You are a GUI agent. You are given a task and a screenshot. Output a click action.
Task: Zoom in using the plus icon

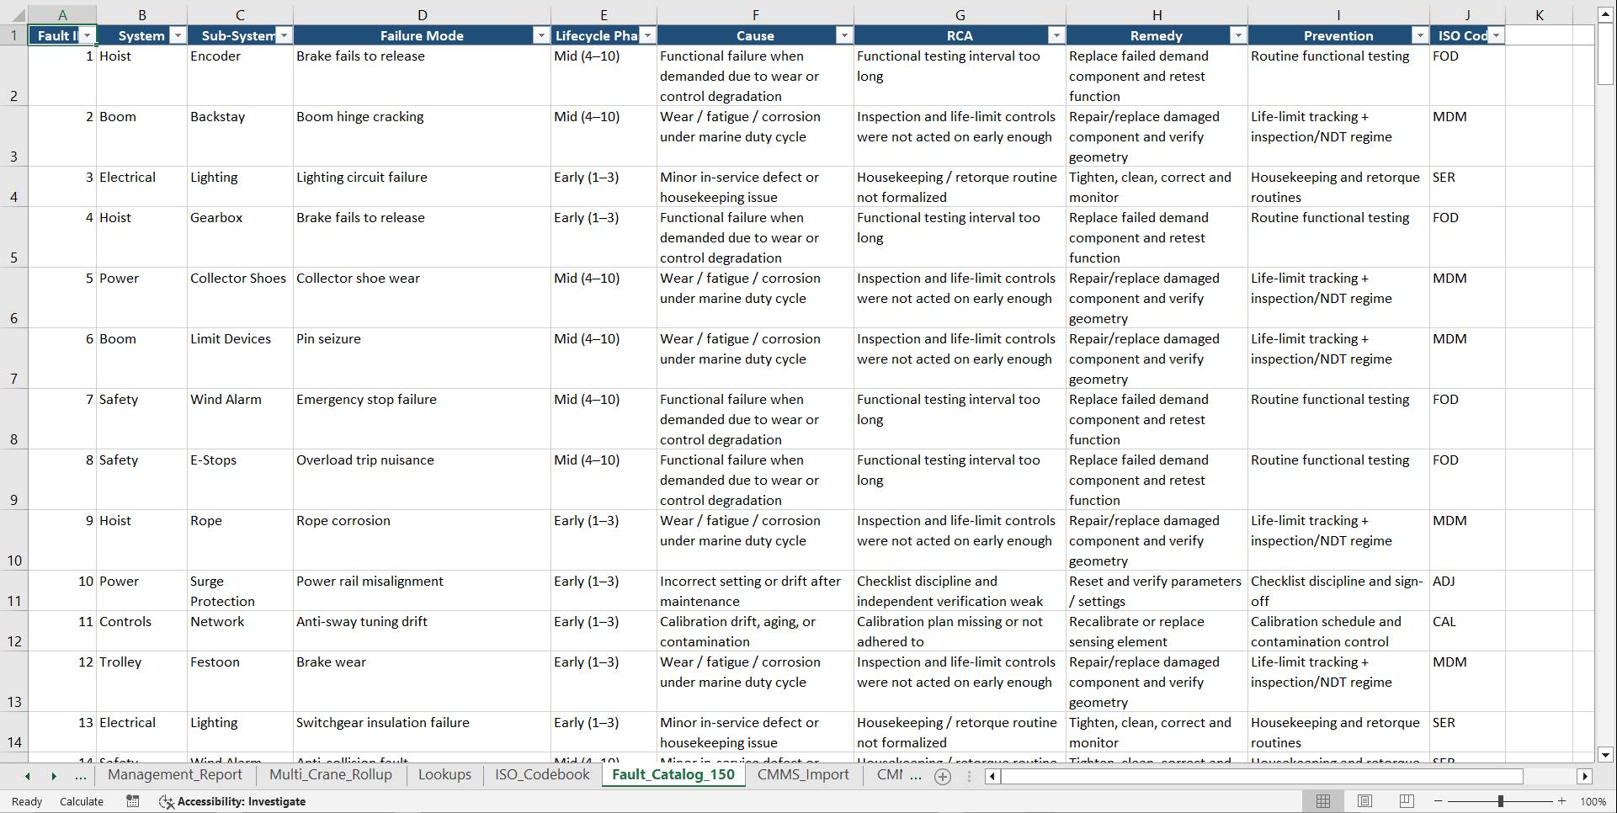1561,801
